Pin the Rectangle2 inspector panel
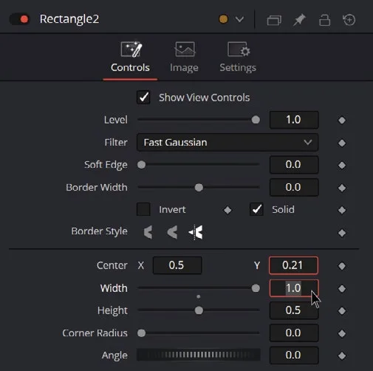Screen dimensions: 373x371 [x=299, y=20]
